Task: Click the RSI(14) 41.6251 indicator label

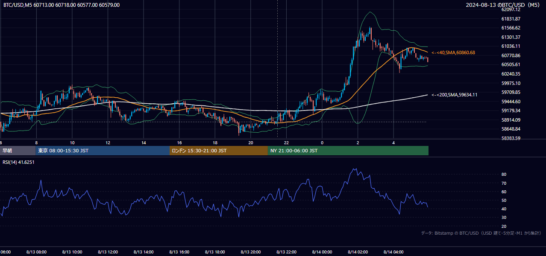Action: (x=18, y=162)
